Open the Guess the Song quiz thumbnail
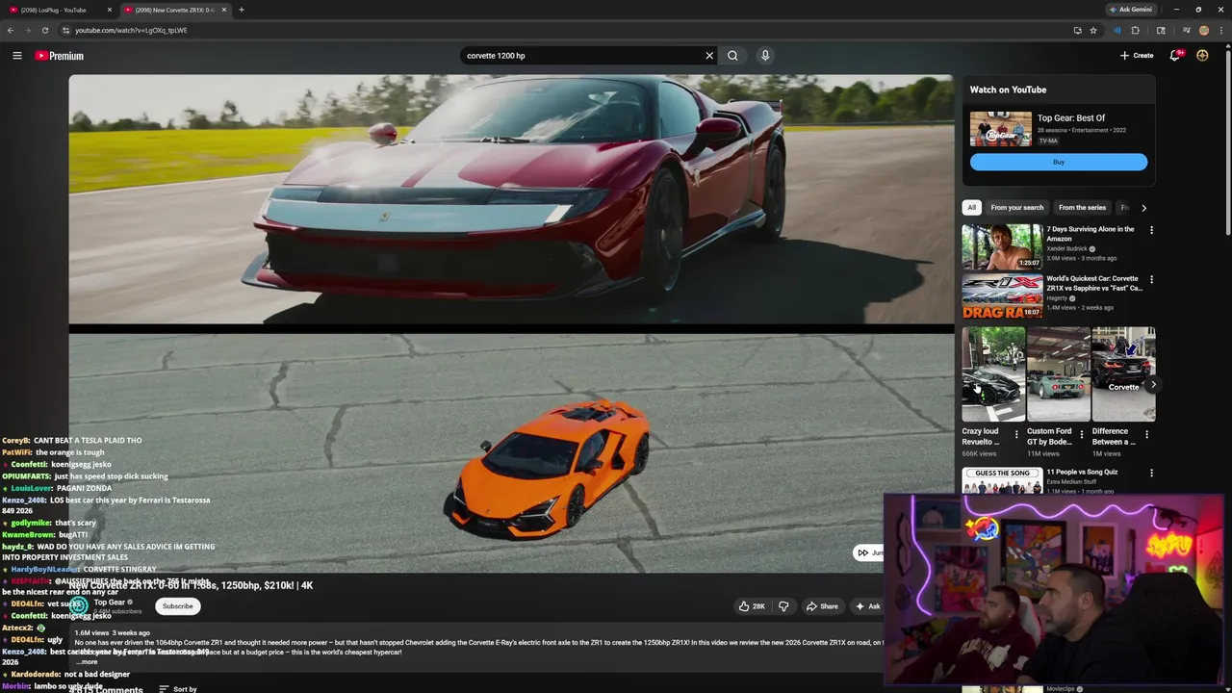Image resolution: width=1232 pixels, height=693 pixels. (1002, 480)
